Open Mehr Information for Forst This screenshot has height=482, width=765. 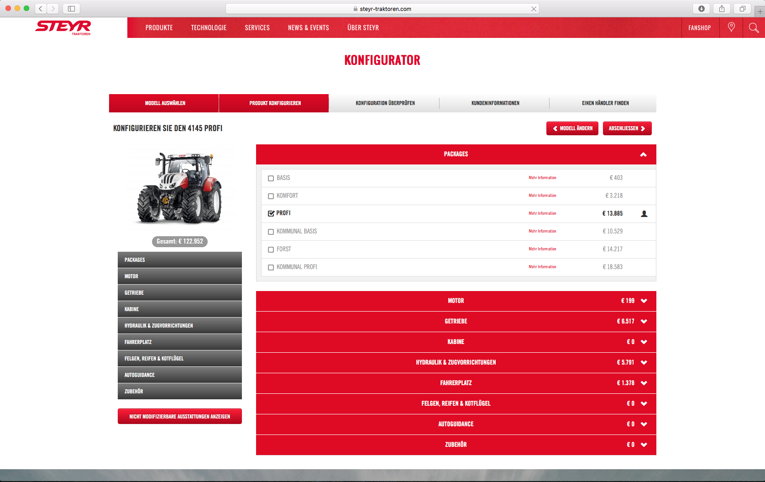coord(542,249)
